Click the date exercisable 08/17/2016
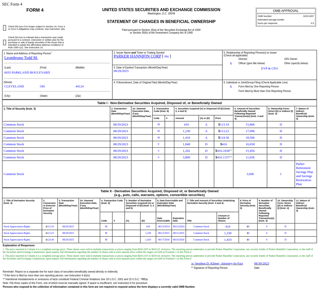This screenshot has width=319, height=292. pos(164,240)
